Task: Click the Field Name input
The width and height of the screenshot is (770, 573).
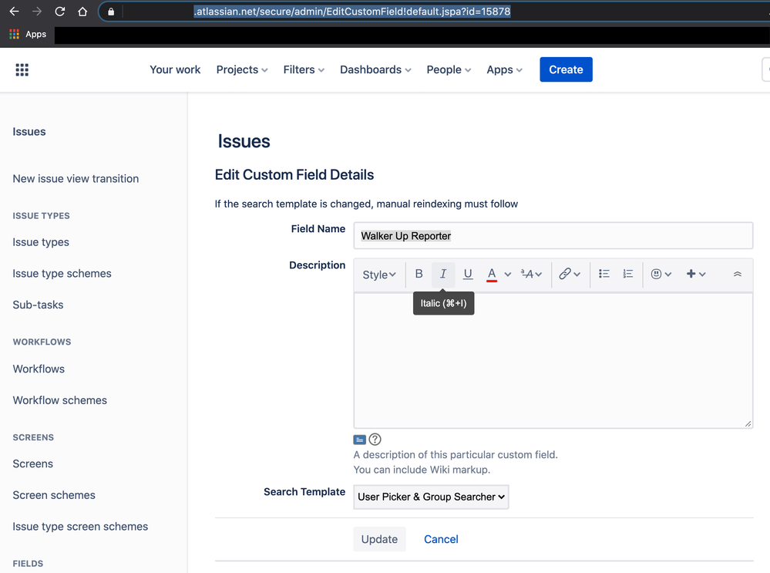Action: click(553, 235)
